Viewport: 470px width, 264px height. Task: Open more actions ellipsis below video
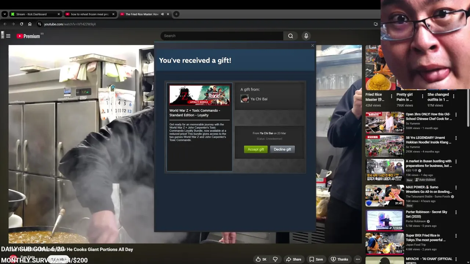(358, 259)
